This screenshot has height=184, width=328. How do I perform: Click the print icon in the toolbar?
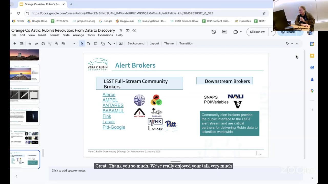(x=43, y=44)
